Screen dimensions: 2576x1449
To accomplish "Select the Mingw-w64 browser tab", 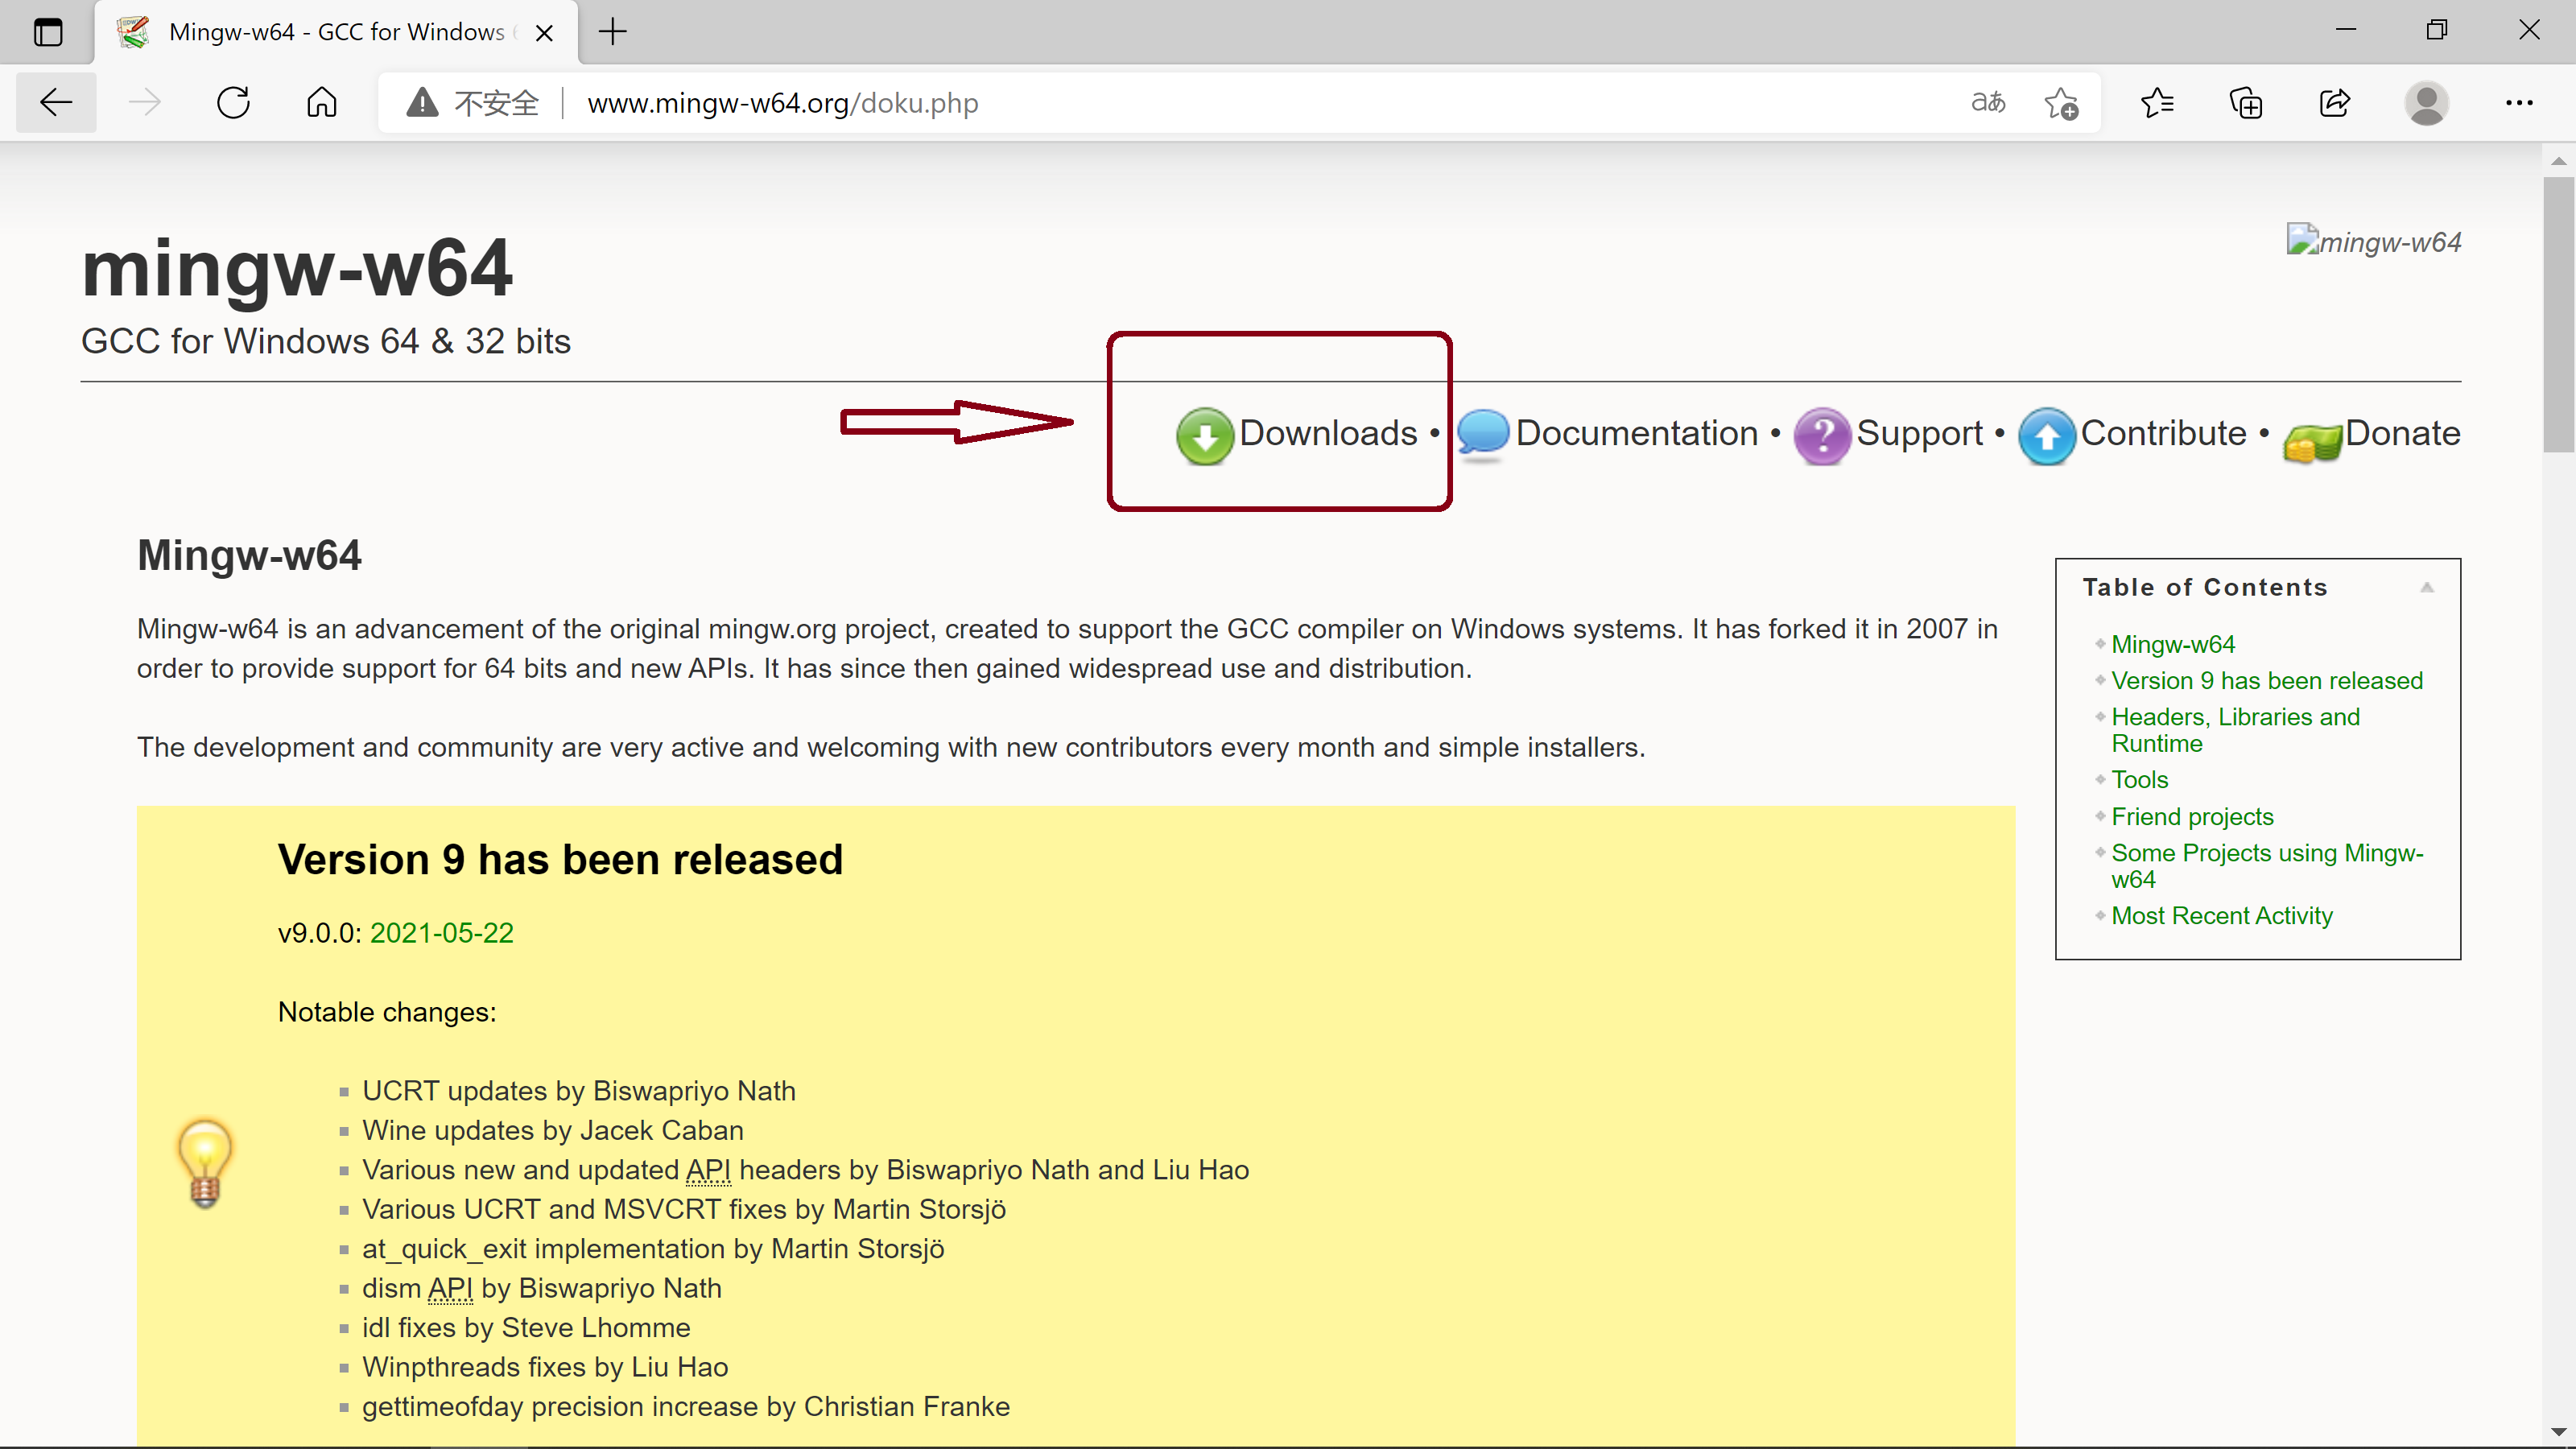I will [x=335, y=32].
